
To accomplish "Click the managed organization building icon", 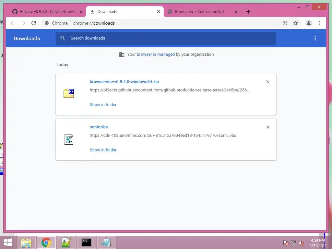I will click(x=122, y=54).
